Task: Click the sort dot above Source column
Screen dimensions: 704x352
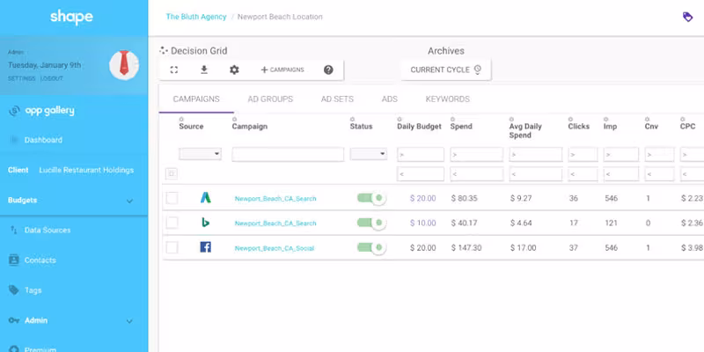Action: tap(181, 120)
